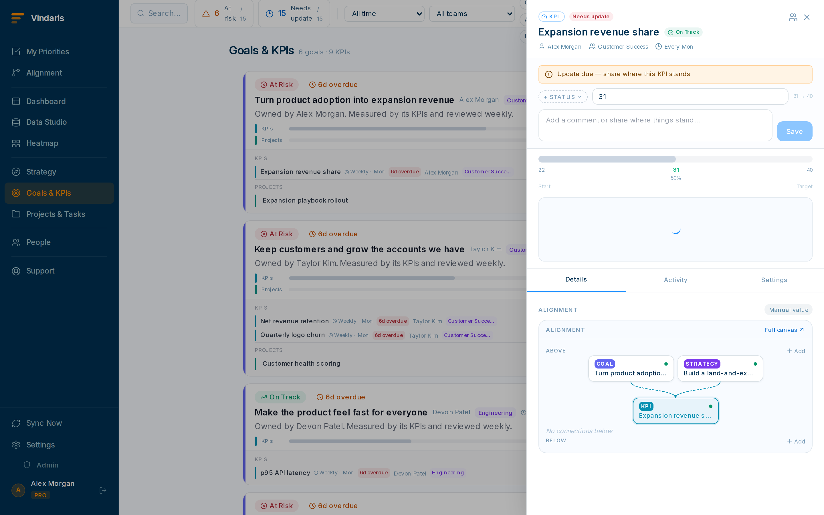Open Projects & Tasks
This screenshot has width=824, height=515.
pyautogui.click(x=59, y=214)
